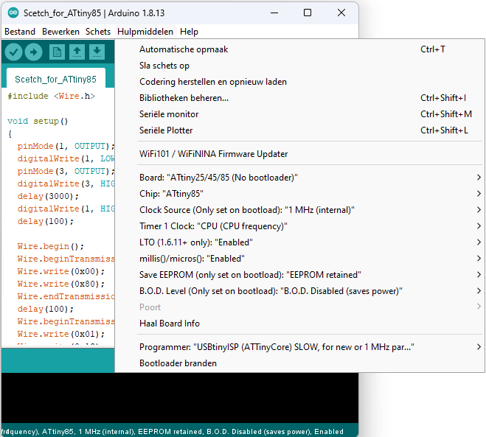This screenshot has width=486, height=437.
Task: Click the Wire.write(0x01); code line
Action: [x=61, y=334]
